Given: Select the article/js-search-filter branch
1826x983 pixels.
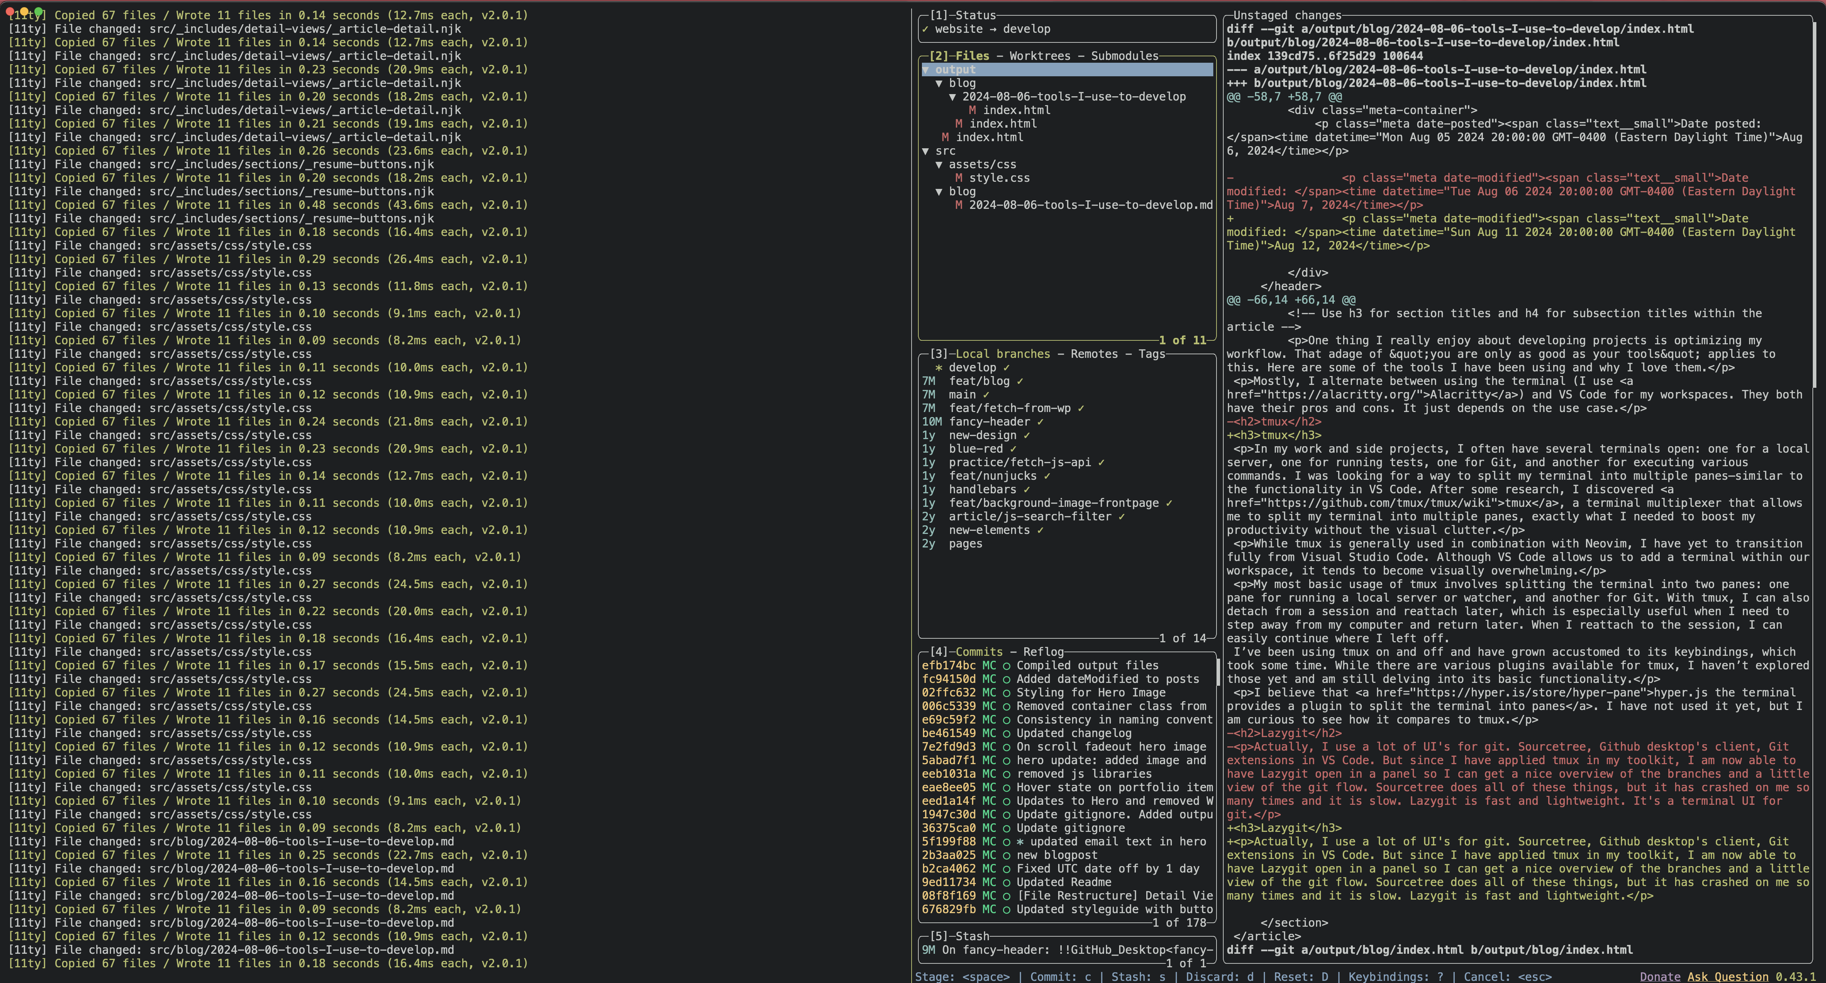Looking at the screenshot, I should pos(1030,516).
